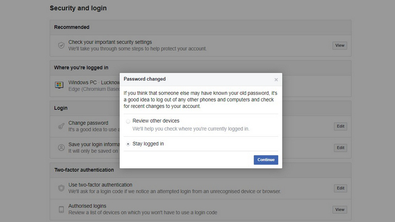Edit the Save your login information setting

click(x=340, y=148)
